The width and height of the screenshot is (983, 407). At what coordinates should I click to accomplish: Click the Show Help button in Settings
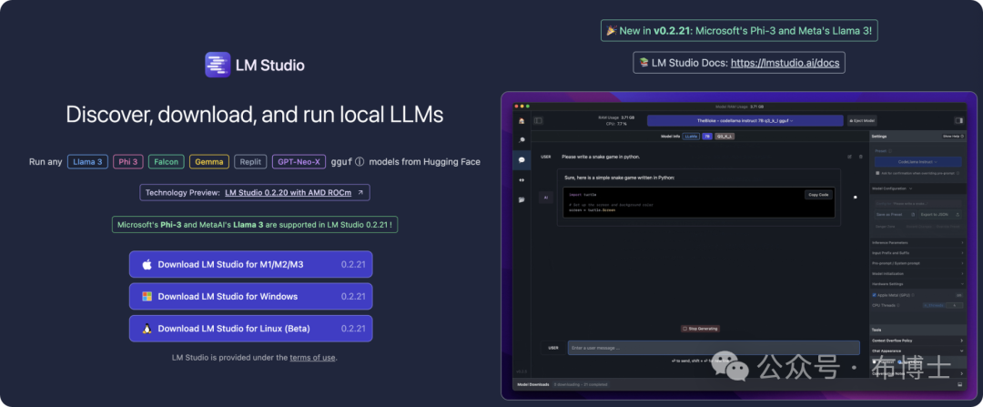pyautogui.click(x=952, y=136)
